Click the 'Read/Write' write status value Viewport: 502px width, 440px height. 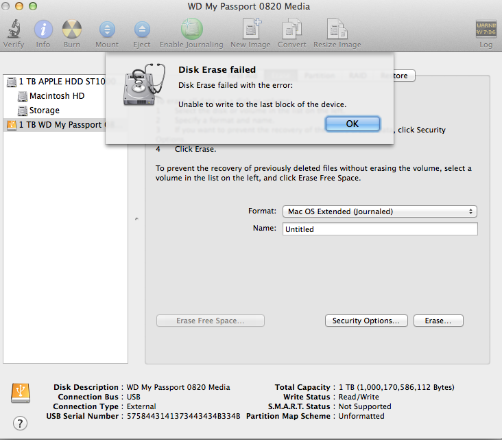(359, 397)
